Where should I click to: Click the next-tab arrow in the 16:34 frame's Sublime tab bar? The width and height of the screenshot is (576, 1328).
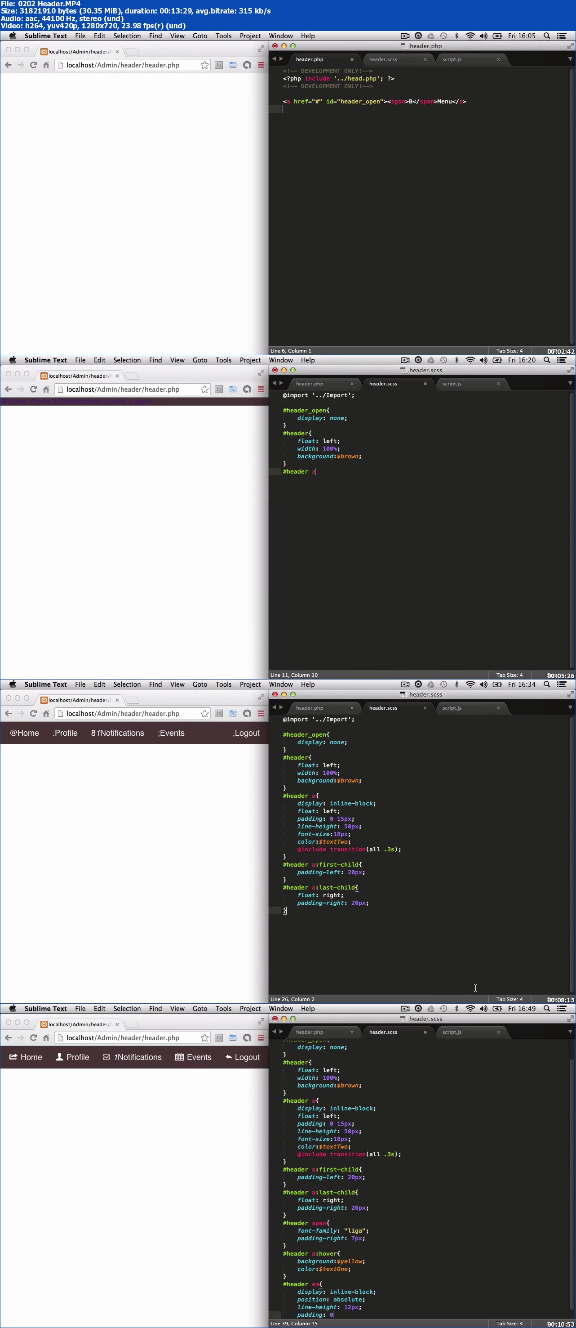[281, 707]
